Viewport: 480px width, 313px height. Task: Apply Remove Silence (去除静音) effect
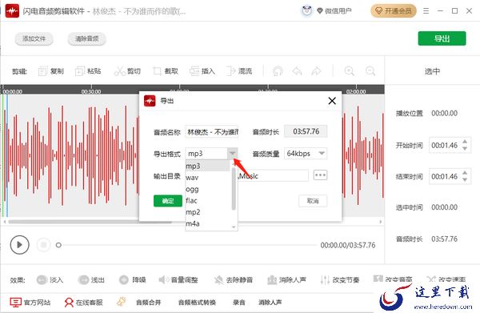tap(234, 279)
